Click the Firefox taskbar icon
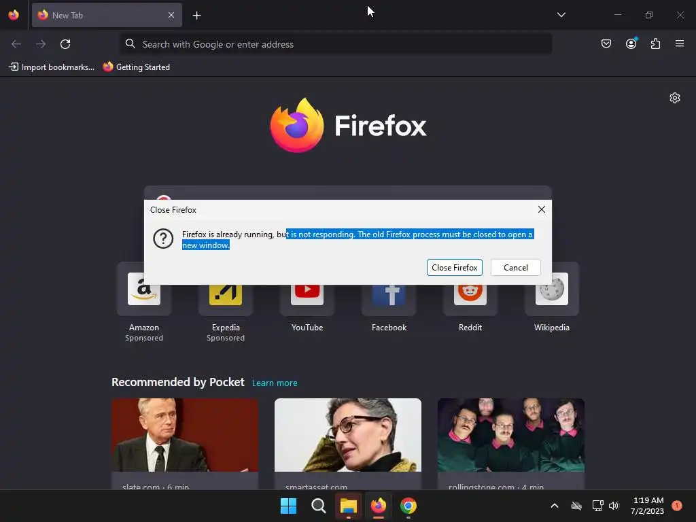 click(x=378, y=506)
